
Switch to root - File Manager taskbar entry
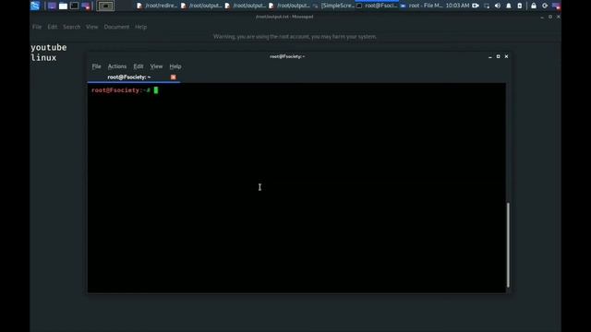pos(421,6)
